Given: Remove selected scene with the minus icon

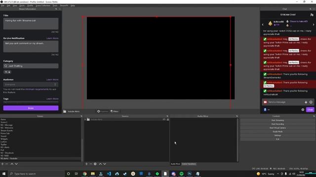Looking at the screenshot, I should [x=7, y=164].
